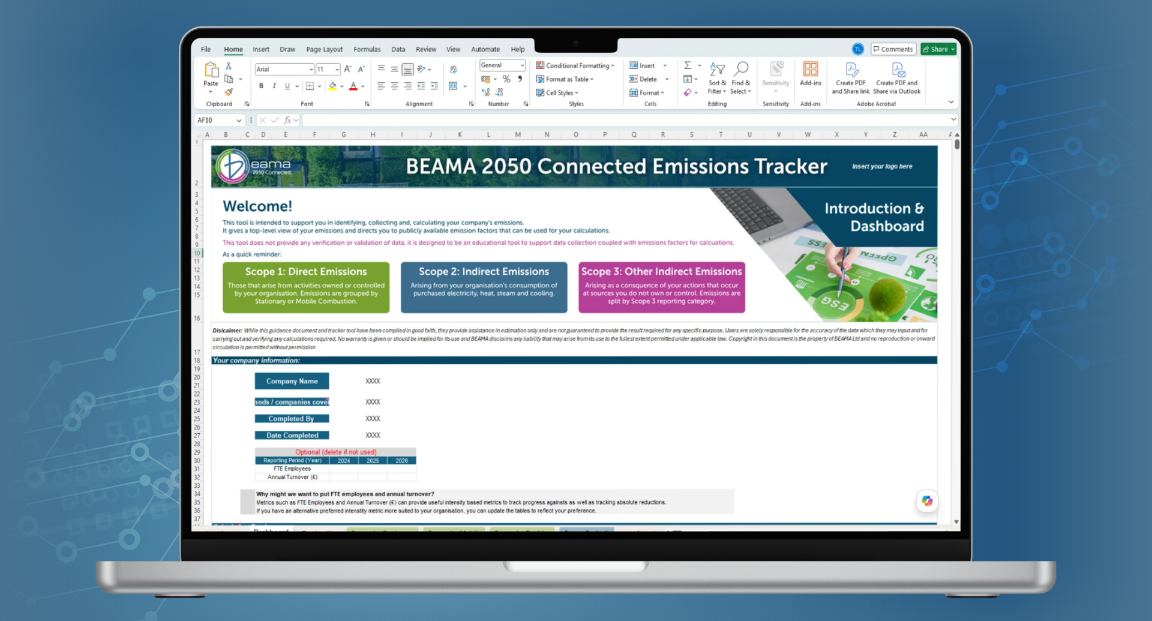Viewport: 1152px width, 621px height.
Task: Click Create PDF and Share via Outlook
Action: pyautogui.click(x=897, y=78)
